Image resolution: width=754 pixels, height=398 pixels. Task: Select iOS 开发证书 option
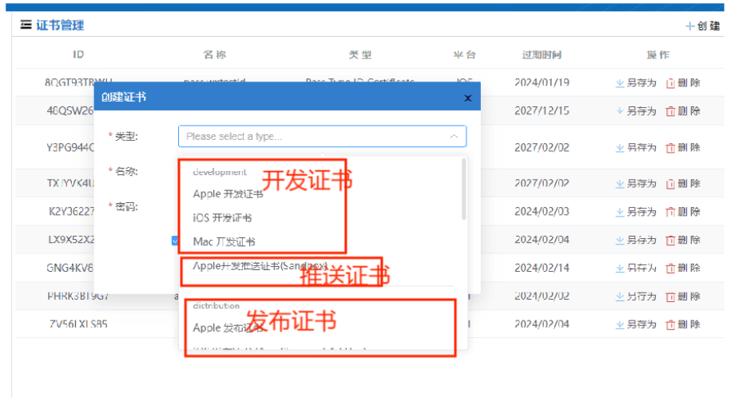tap(222, 218)
